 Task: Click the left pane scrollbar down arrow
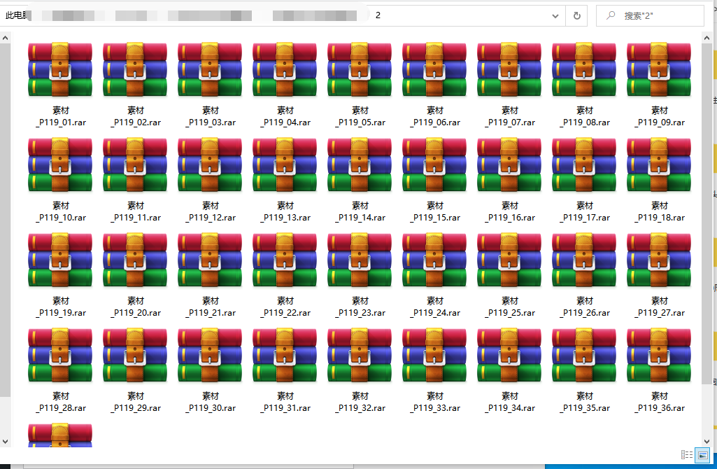click(x=5, y=441)
